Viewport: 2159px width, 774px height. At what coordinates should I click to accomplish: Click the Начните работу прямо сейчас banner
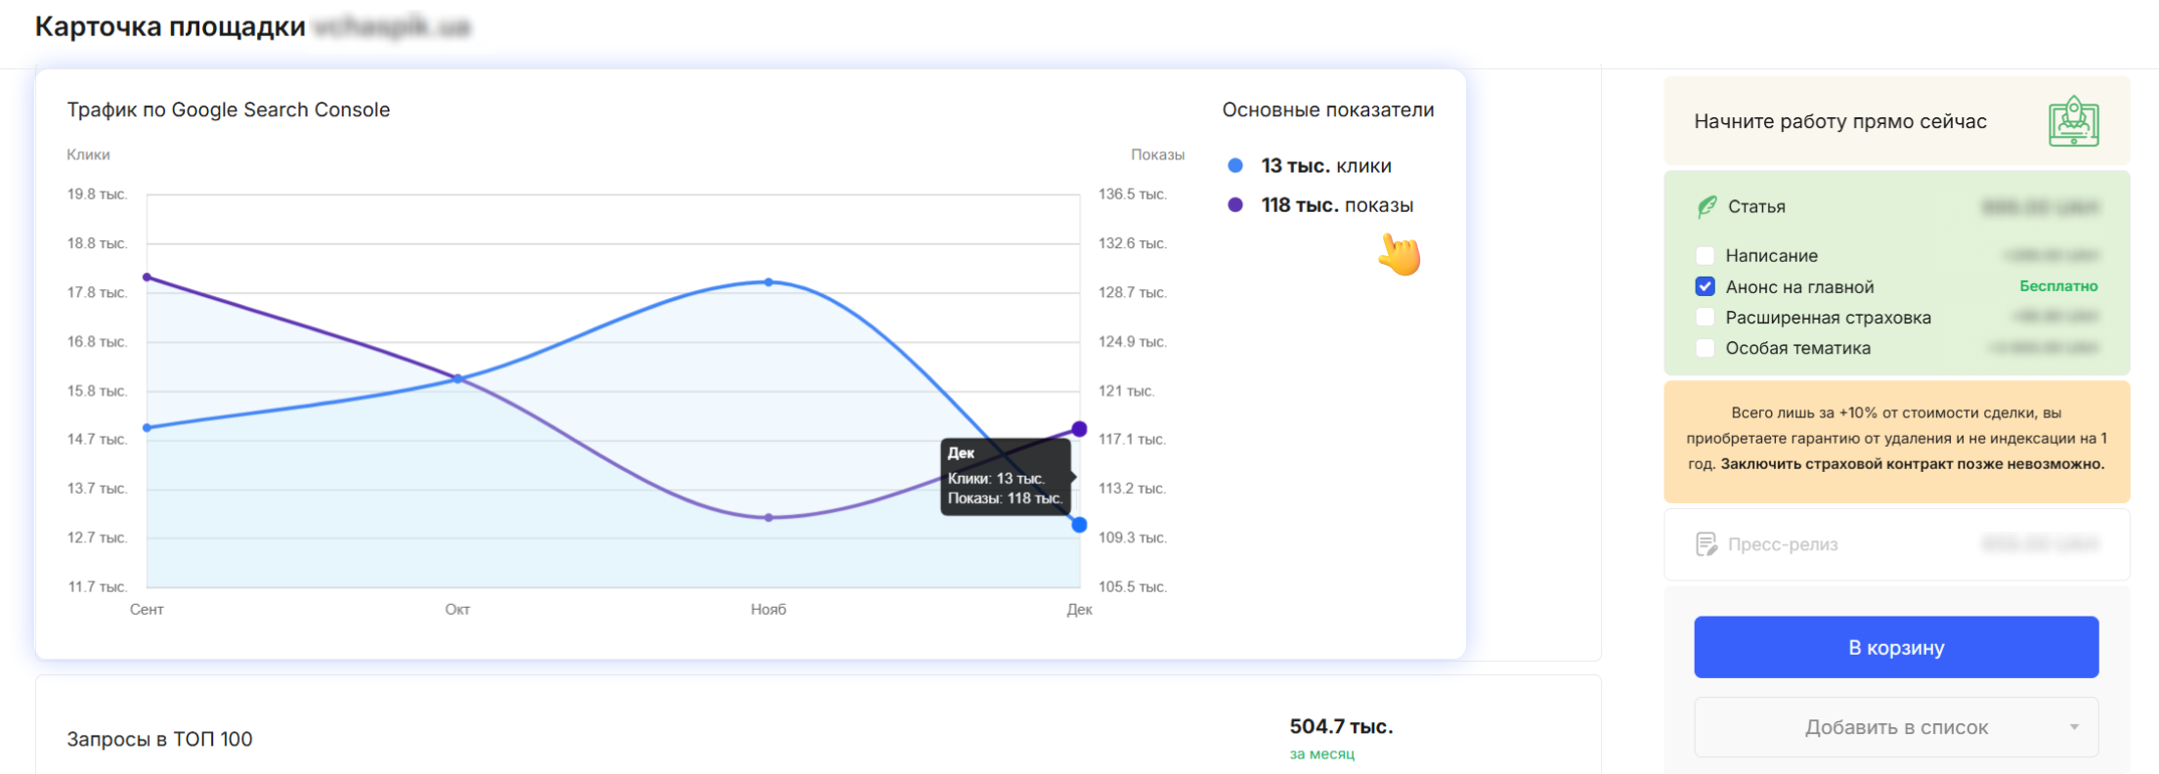(x=1896, y=121)
